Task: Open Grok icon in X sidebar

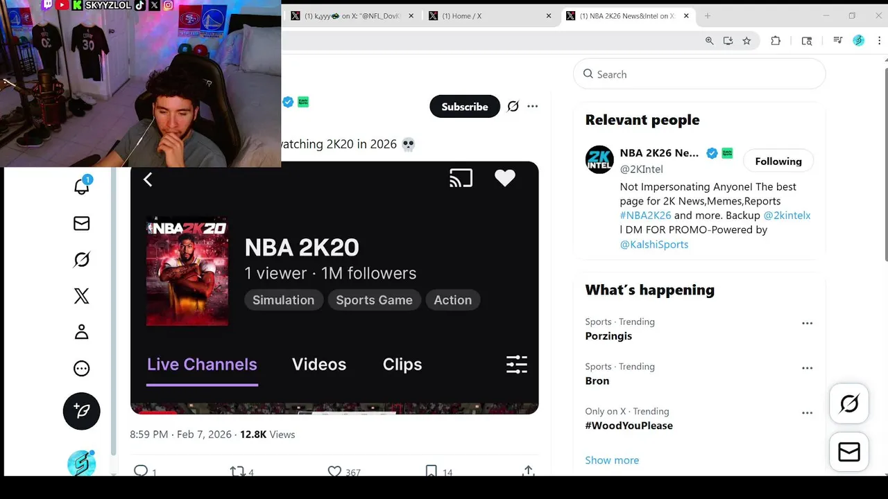Action: point(82,259)
